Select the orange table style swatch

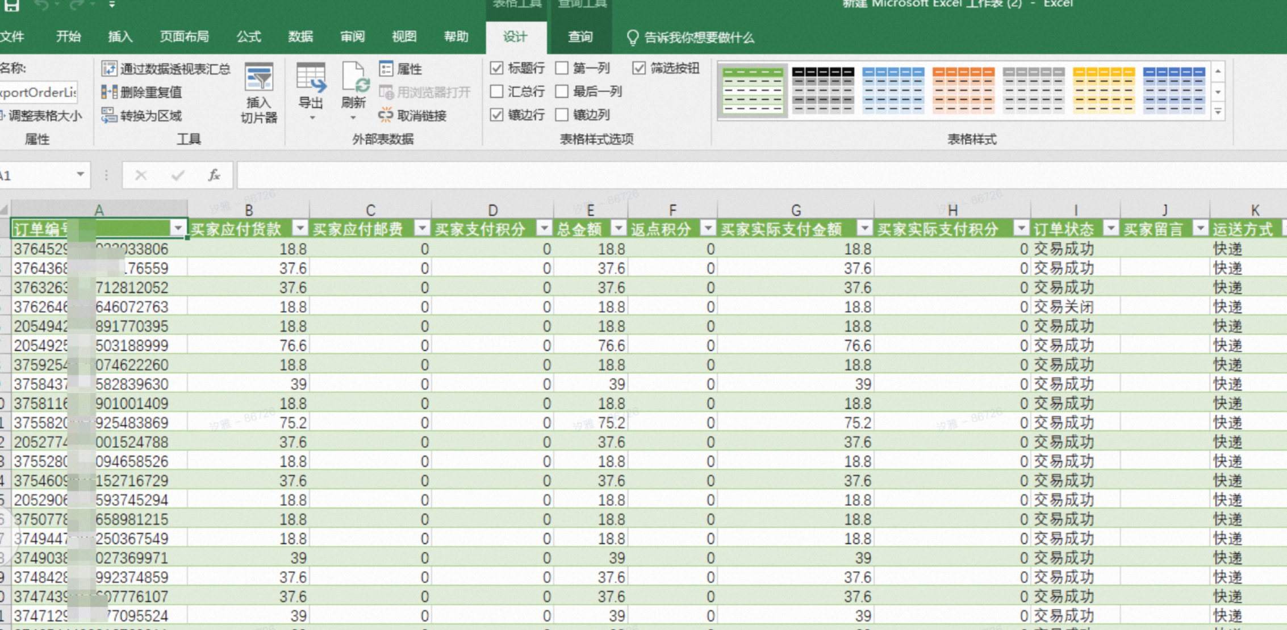(963, 90)
